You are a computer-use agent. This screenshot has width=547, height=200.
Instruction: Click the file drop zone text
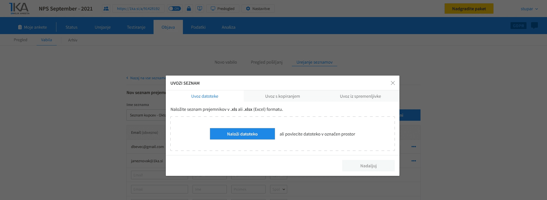(317, 134)
